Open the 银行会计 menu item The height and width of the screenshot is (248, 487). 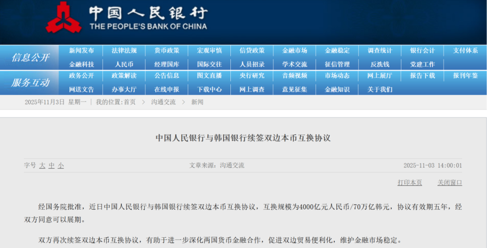(x=423, y=50)
